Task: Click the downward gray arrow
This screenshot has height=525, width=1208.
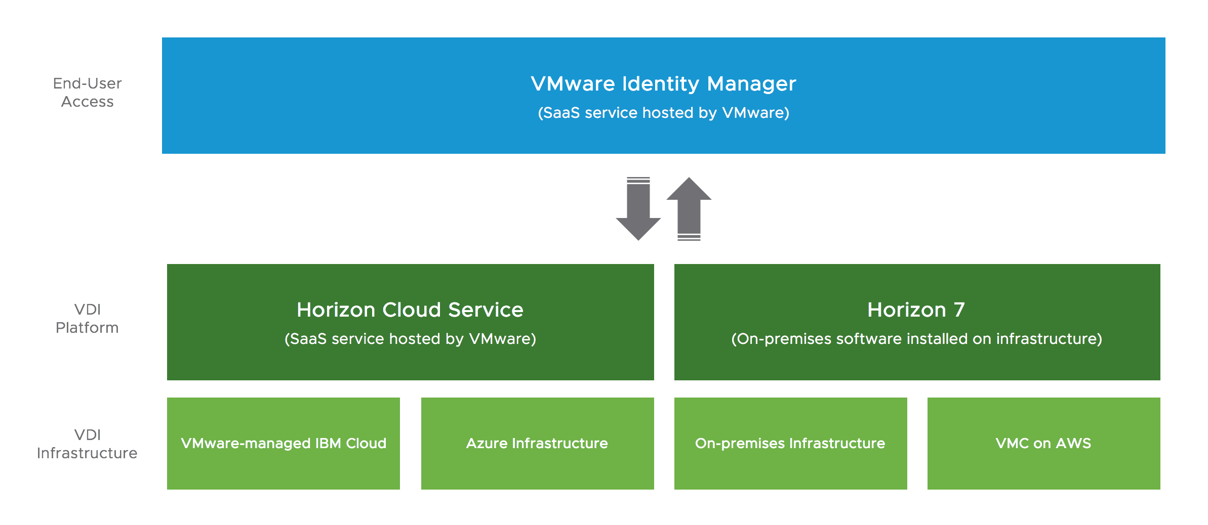Action: click(638, 209)
